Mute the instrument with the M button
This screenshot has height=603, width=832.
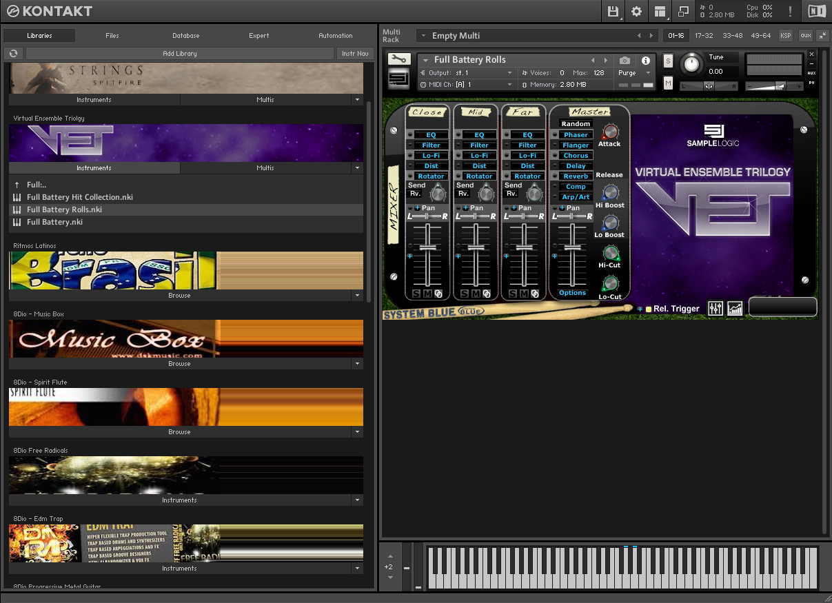click(668, 83)
